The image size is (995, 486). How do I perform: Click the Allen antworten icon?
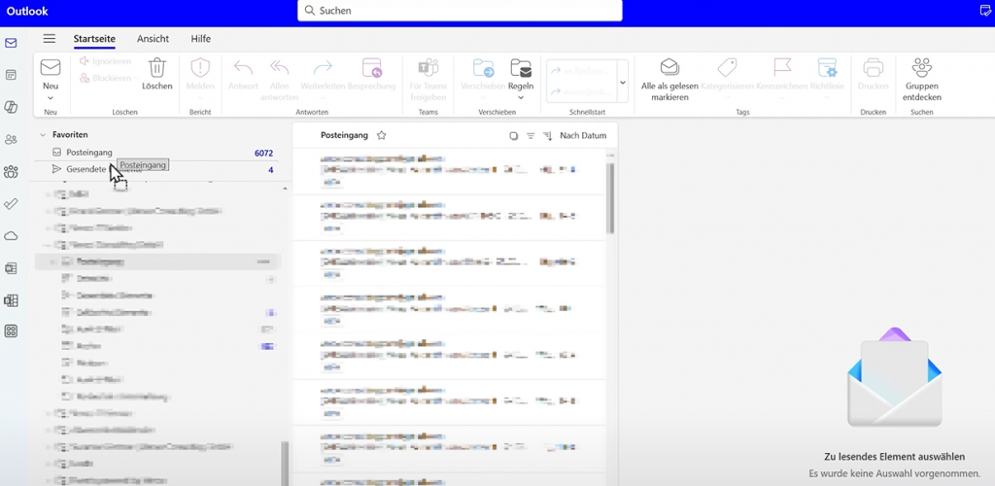tap(279, 68)
